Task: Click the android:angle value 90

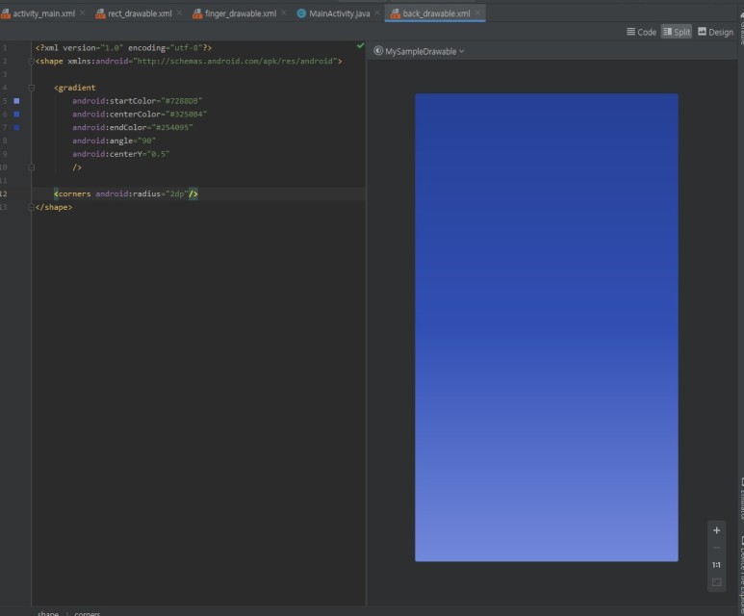Action: (x=147, y=141)
